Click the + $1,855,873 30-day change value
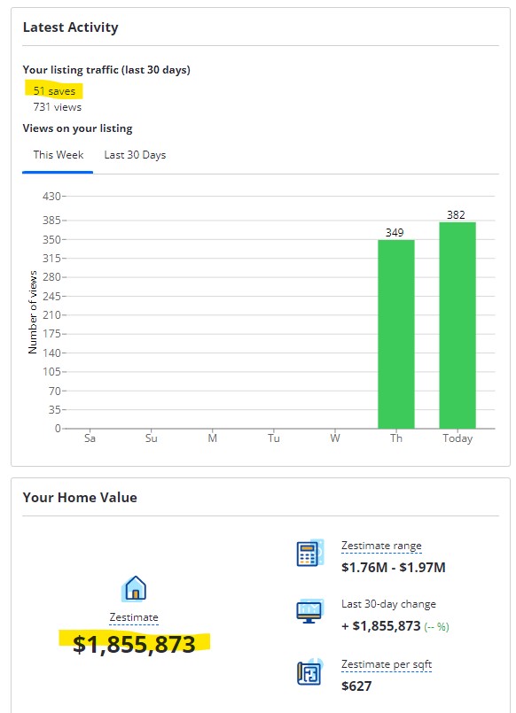 [x=381, y=626]
